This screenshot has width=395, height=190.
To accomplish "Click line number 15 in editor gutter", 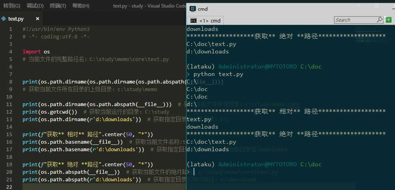I will tap(9, 134).
